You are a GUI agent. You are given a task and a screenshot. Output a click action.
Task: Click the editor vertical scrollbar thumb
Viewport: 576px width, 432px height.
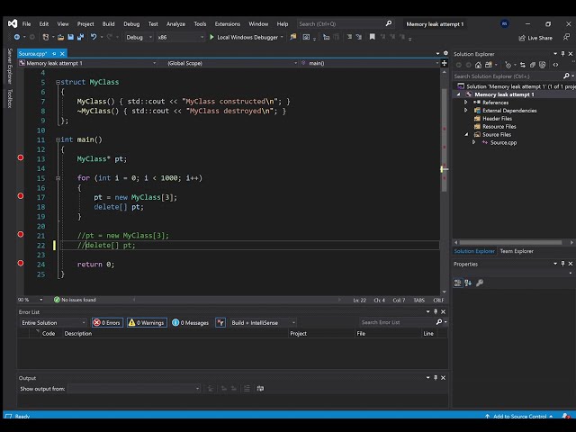coord(444,139)
